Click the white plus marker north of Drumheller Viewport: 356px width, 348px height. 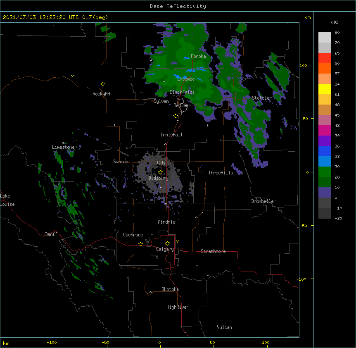click(253, 155)
